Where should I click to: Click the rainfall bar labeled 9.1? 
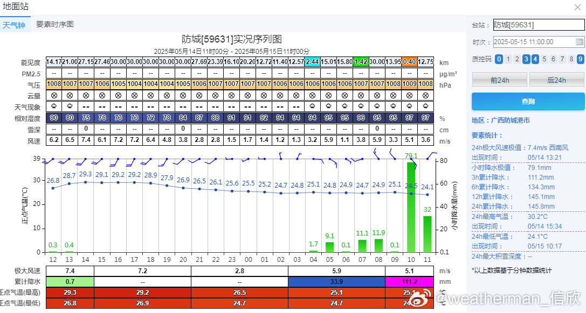[x=329, y=247]
